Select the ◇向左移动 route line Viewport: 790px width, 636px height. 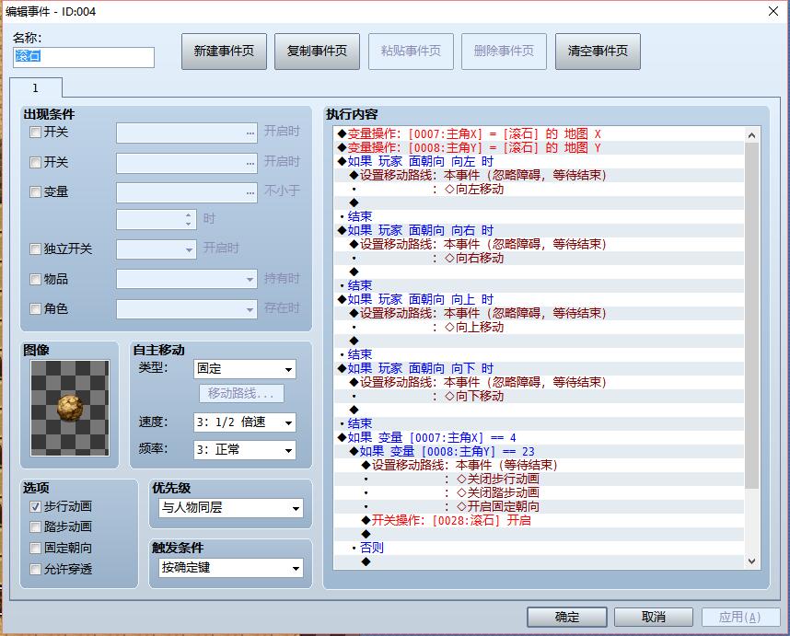click(x=539, y=190)
